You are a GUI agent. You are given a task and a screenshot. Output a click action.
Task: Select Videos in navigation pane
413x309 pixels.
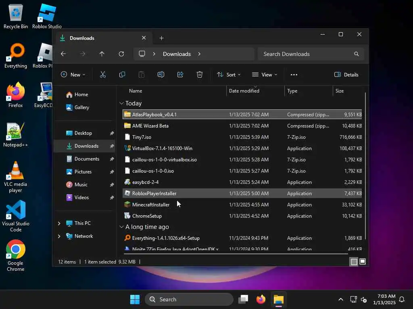(85, 197)
